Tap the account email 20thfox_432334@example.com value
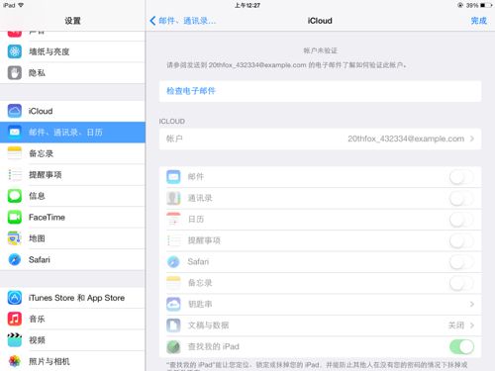The image size is (495, 371). point(406,139)
